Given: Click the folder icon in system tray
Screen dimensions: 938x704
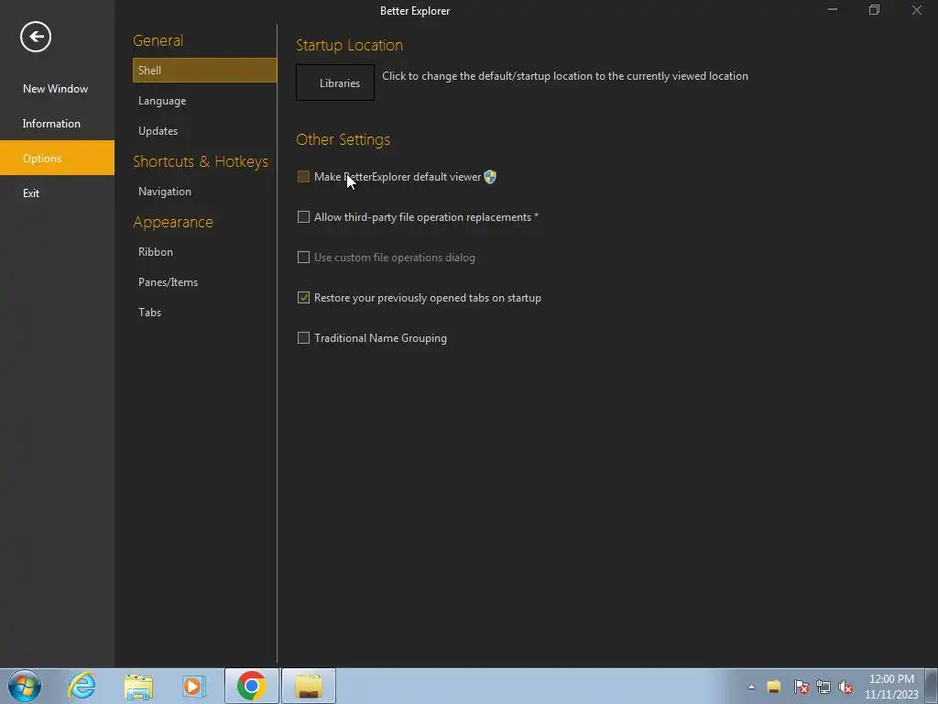Looking at the screenshot, I should click(773, 687).
